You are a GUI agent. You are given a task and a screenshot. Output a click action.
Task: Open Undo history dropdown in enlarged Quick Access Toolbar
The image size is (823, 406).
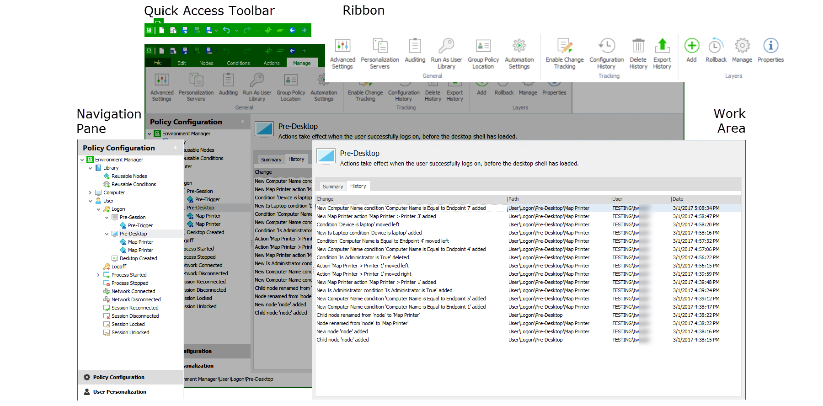236,31
